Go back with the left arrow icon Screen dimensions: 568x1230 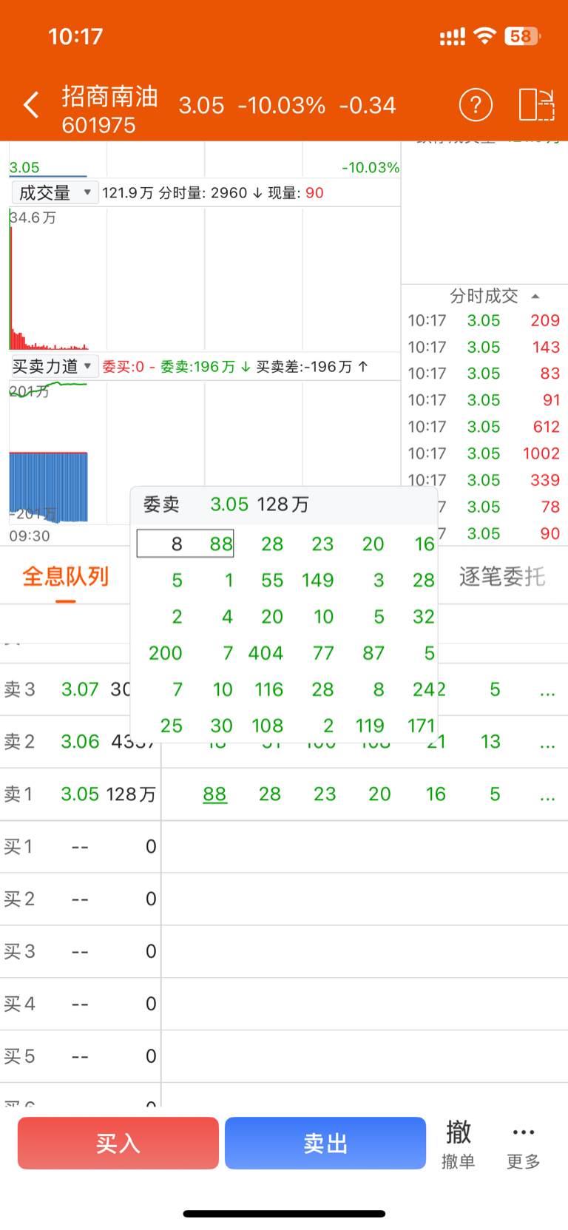pyautogui.click(x=31, y=105)
